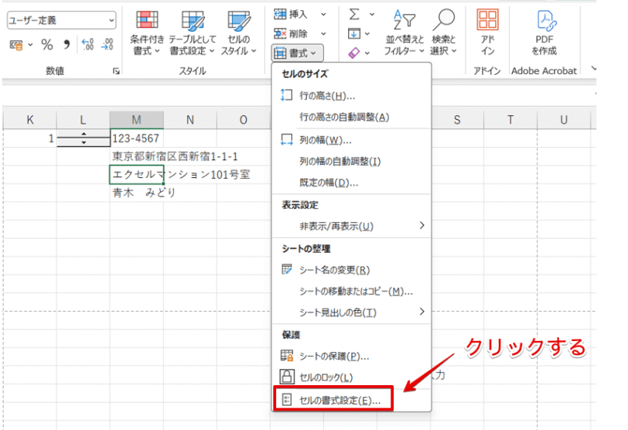This screenshot has width=628, height=430.
Task: Open セルのスタイル cell styles gallery
Action: point(239,32)
